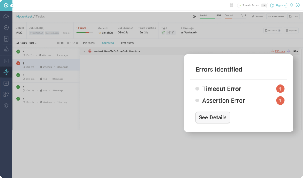Click the Linux count 0 icon
The height and width of the screenshot is (178, 303).
pos(75,43)
